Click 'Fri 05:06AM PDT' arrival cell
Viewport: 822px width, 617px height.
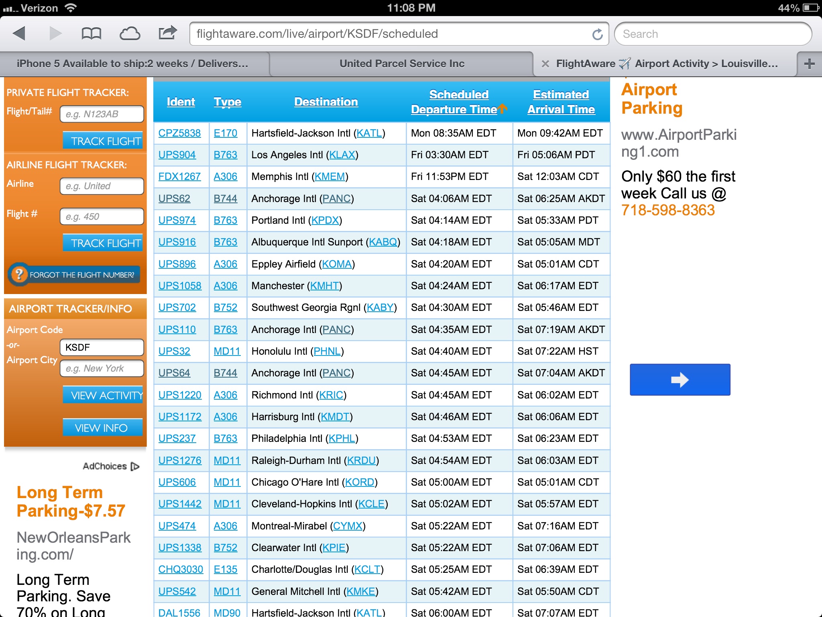(x=561, y=155)
